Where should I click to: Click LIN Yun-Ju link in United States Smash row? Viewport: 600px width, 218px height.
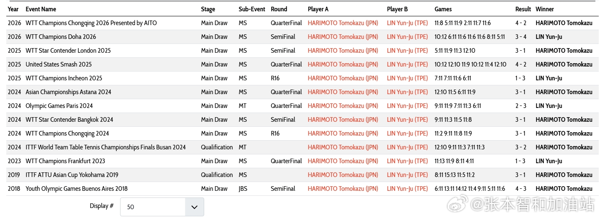[407, 64]
